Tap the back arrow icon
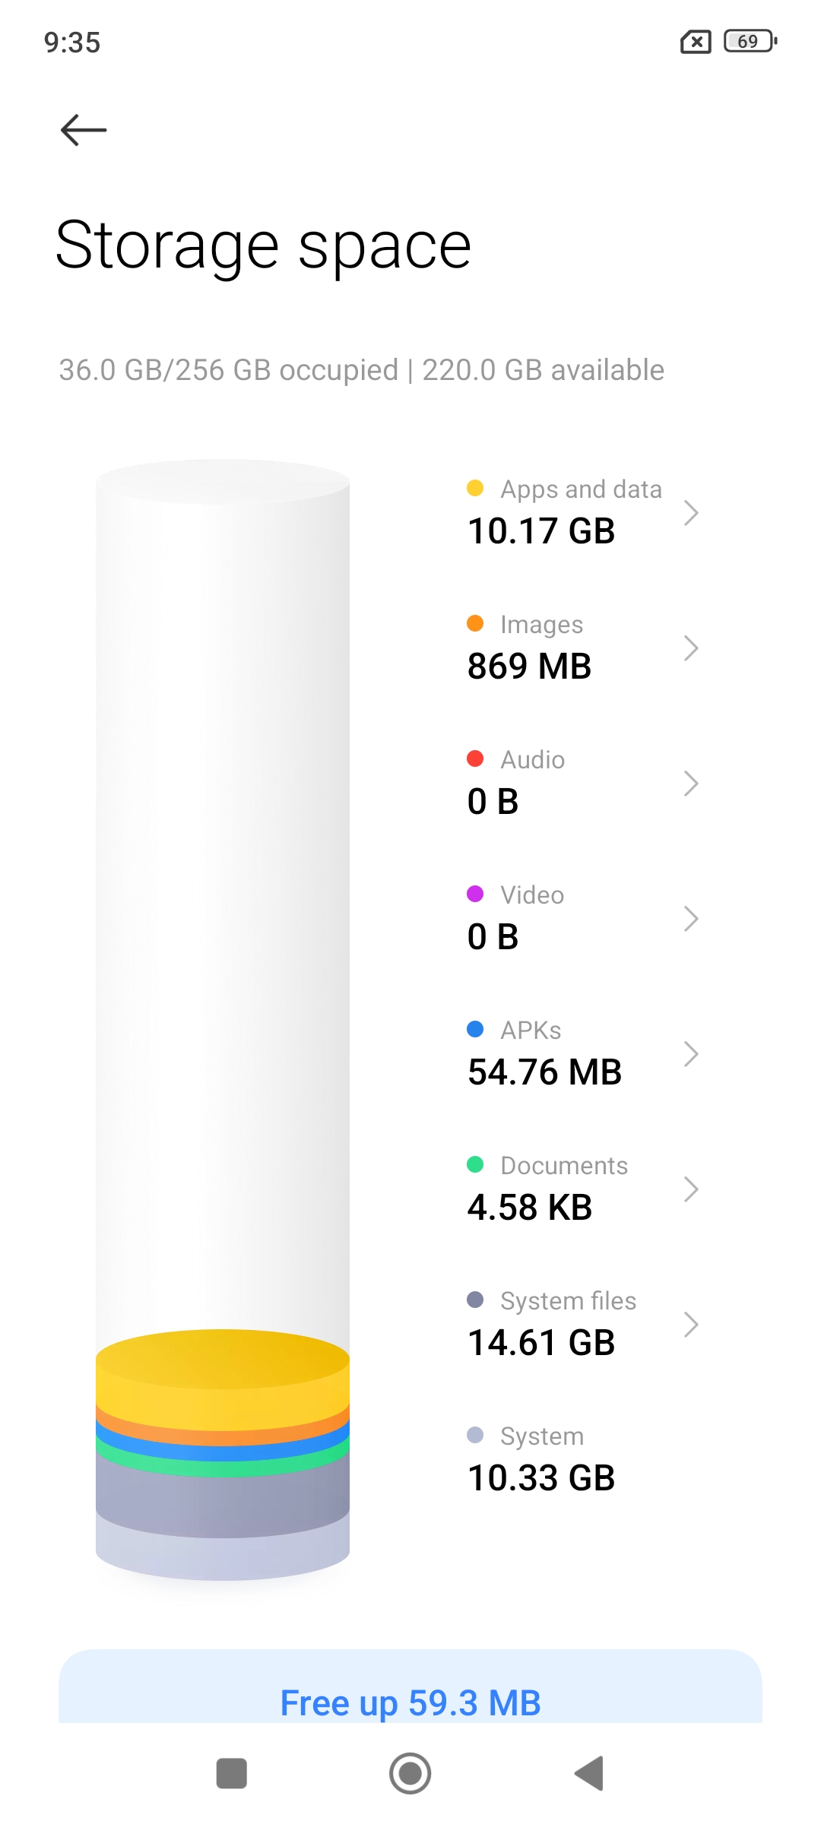The height and width of the screenshot is (1824, 821). click(x=84, y=130)
